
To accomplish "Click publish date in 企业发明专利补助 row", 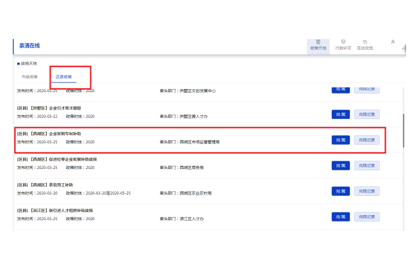I will pyautogui.click(x=47, y=142).
